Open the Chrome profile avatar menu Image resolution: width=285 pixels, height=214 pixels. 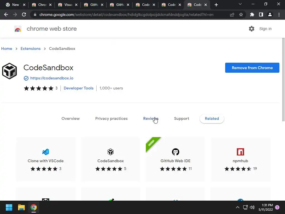pos(270,14)
